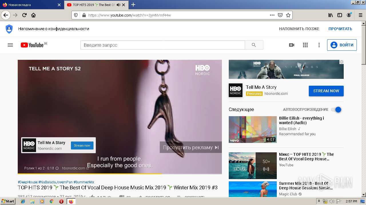Click the ВОЙТИ sign-in button
The height and width of the screenshot is (205, 366).
point(342,45)
